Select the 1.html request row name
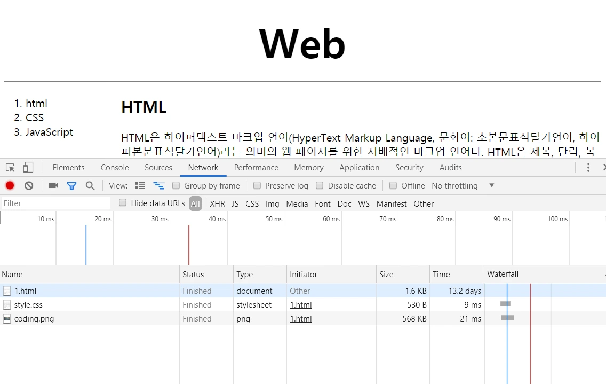This screenshot has height=384, width=606. 25,291
